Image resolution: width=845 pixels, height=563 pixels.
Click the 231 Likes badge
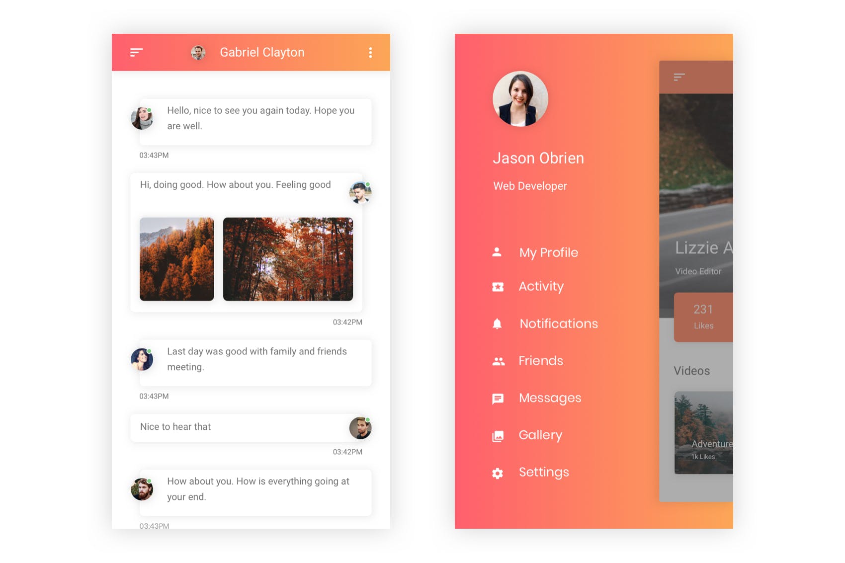704,317
